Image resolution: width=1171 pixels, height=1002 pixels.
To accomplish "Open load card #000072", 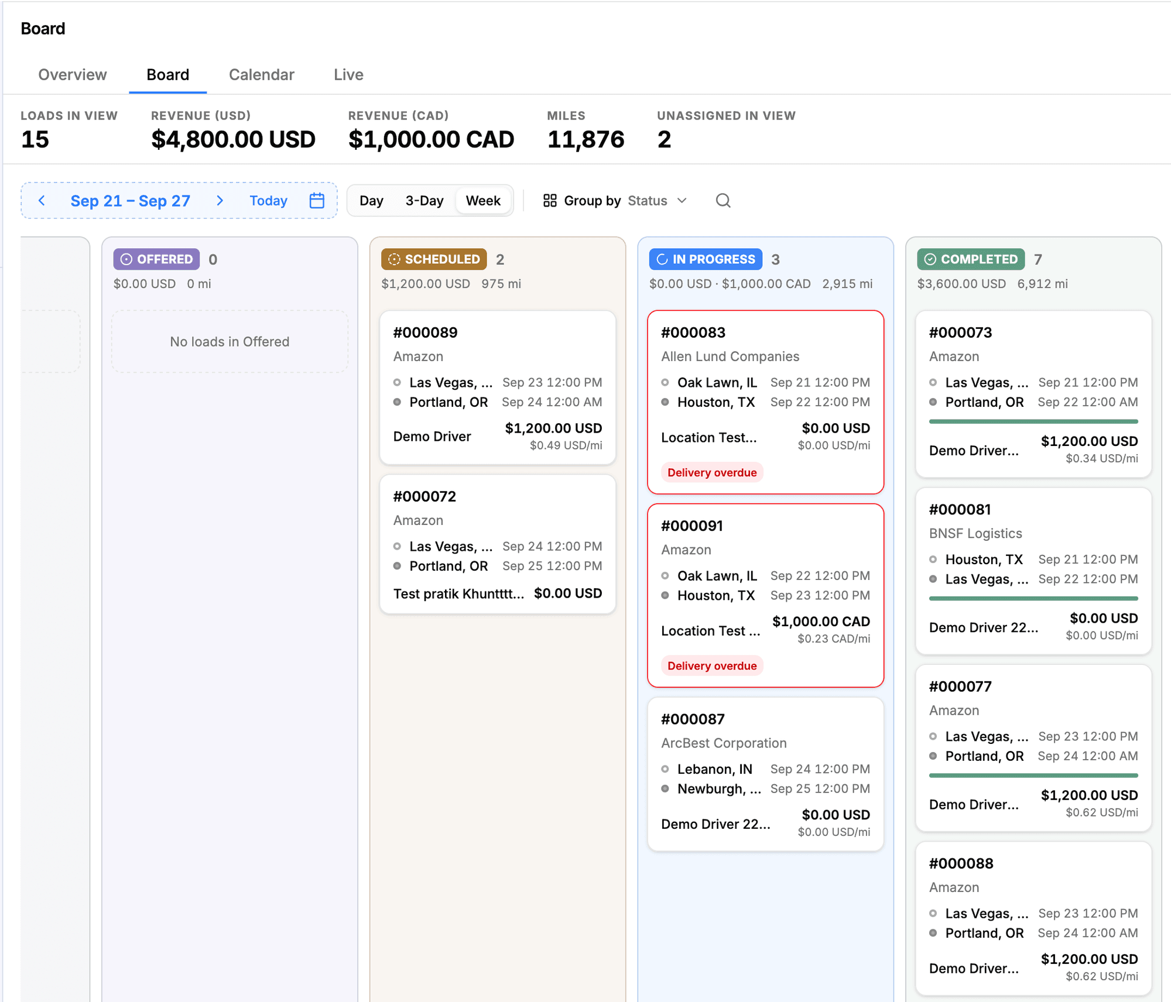I will (x=498, y=544).
